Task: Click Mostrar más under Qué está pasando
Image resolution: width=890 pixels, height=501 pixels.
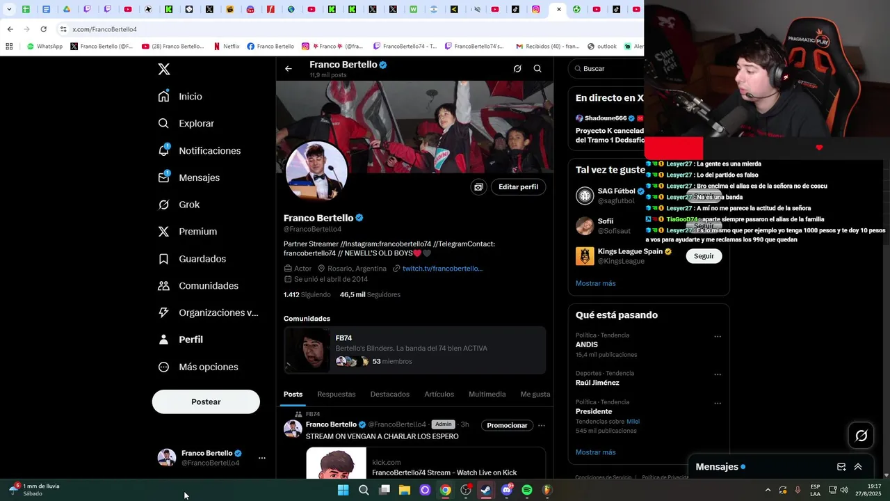Action: tap(595, 452)
